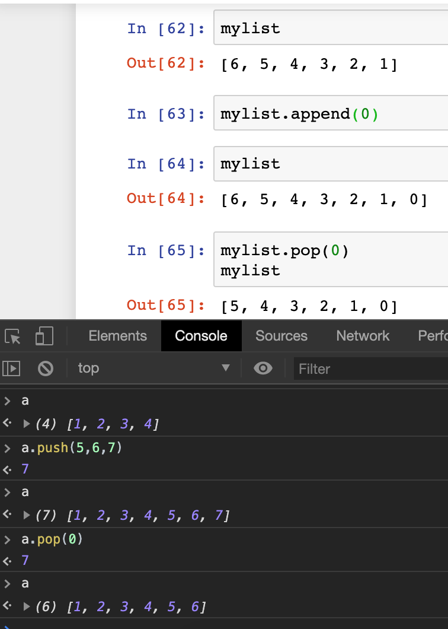Switch to the Elements tab
The width and height of the screenshot is (448, 629).
117,336
